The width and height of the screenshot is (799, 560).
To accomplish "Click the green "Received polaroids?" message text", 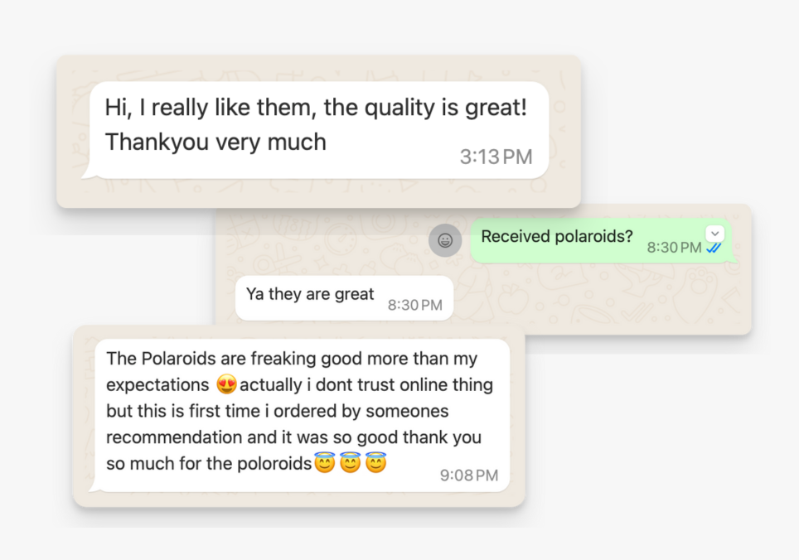I will pos(557,236).
